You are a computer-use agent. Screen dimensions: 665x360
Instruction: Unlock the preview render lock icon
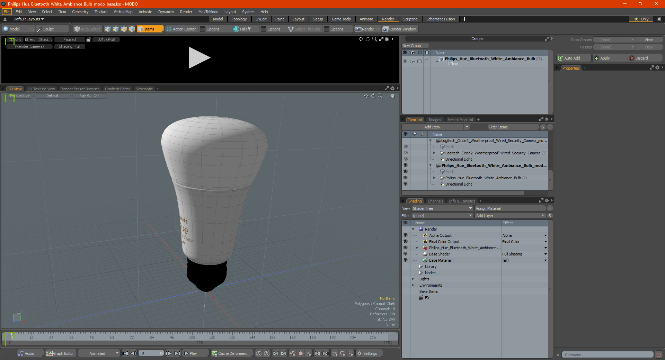(x=89, y=39)
